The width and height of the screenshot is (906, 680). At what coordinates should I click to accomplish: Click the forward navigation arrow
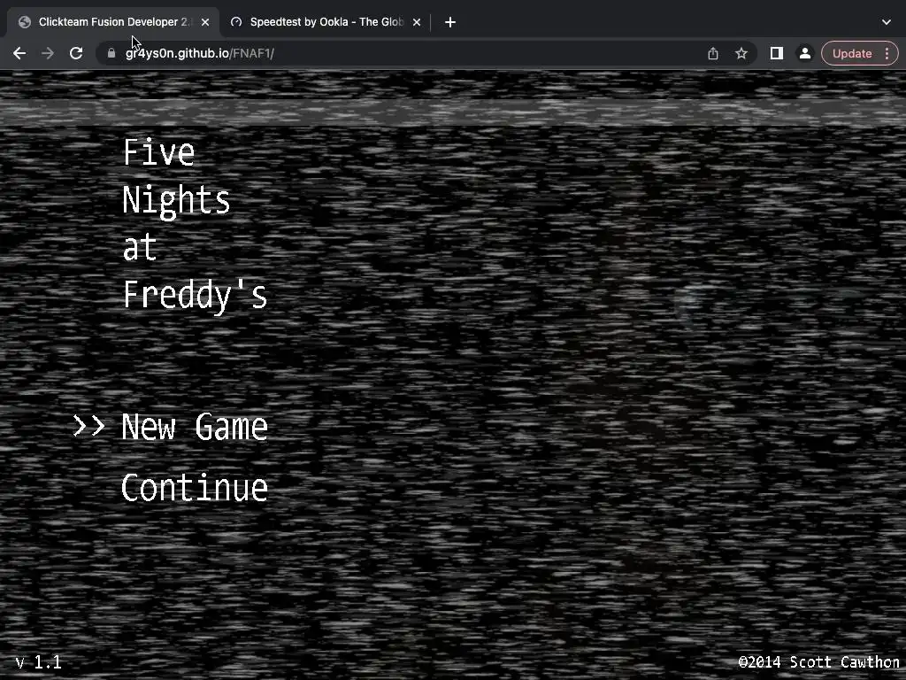(x=48, y=53)
